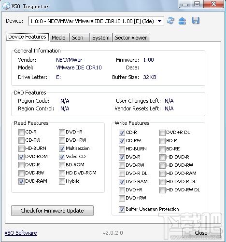Toggle the DVD-ROM read checkbox
The image size is (226, 242).
coord(21,157)
